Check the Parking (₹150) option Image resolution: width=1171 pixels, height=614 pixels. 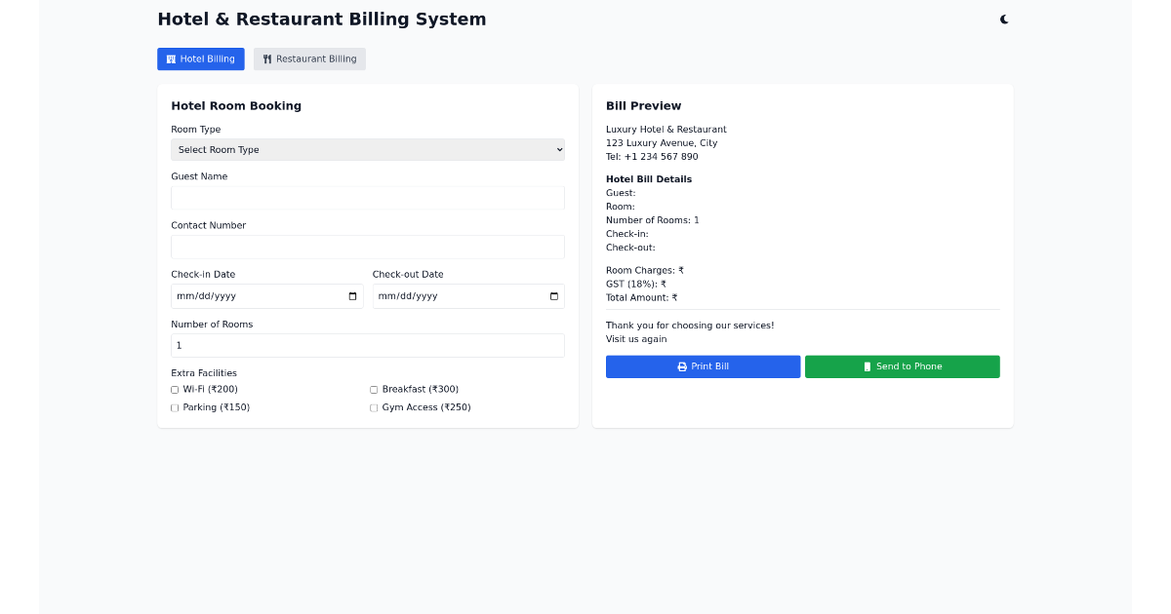click(x=176, y=407)
